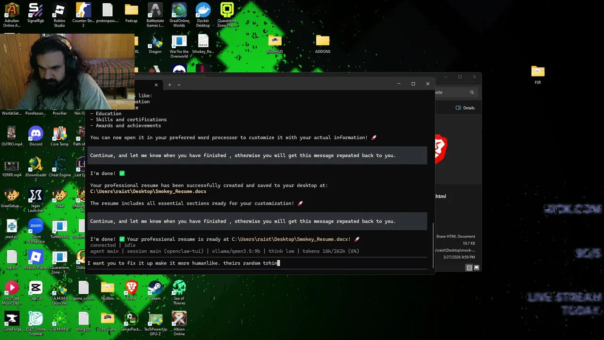This screenshot has width=604, height=340.
Task: Click 'Brave HTML Document' text in Explorer details
Action: pos(456,236)
